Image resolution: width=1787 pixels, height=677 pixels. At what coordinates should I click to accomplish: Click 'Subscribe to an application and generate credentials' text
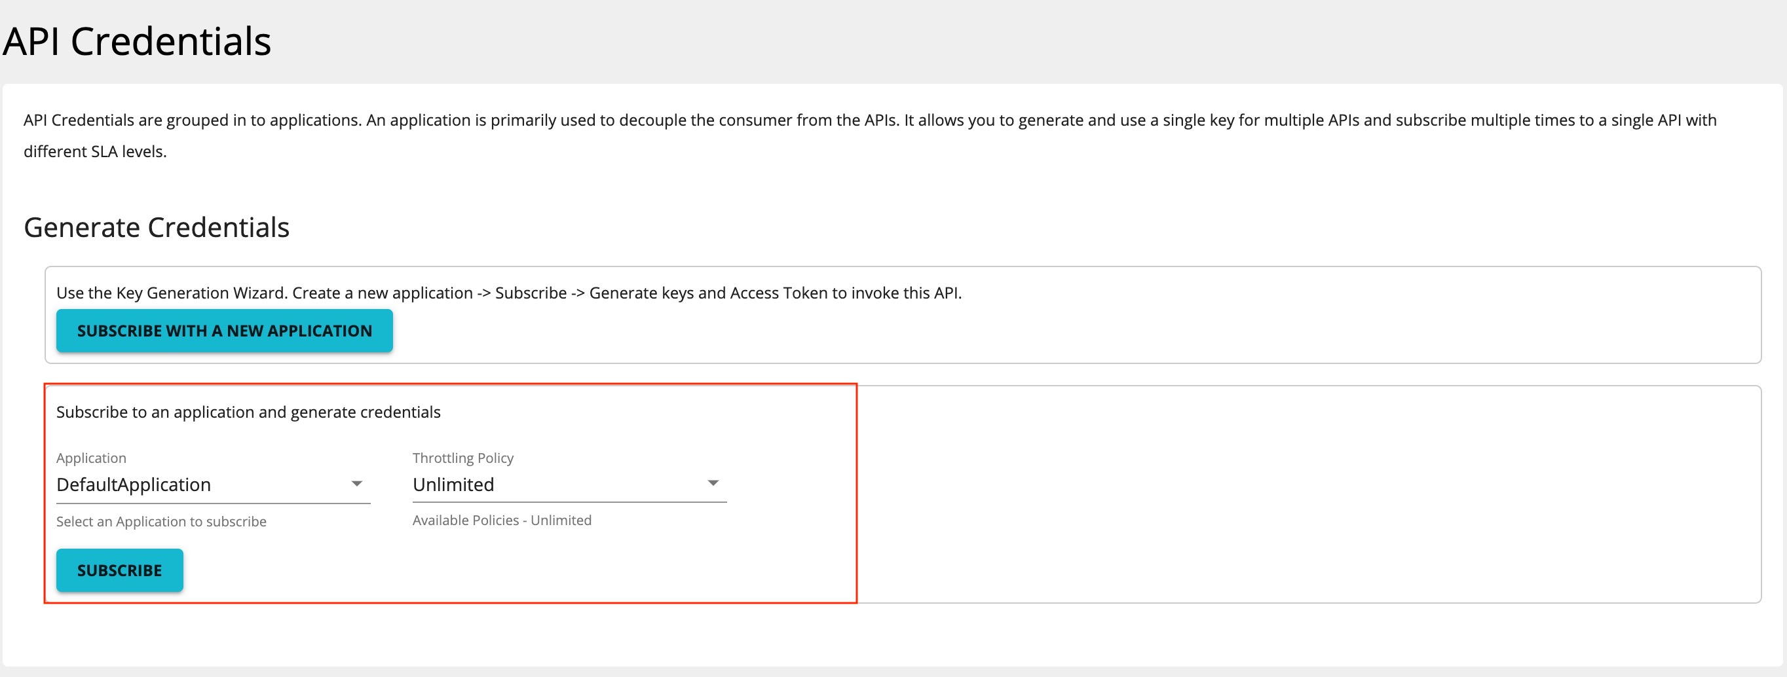click(248, 412)
